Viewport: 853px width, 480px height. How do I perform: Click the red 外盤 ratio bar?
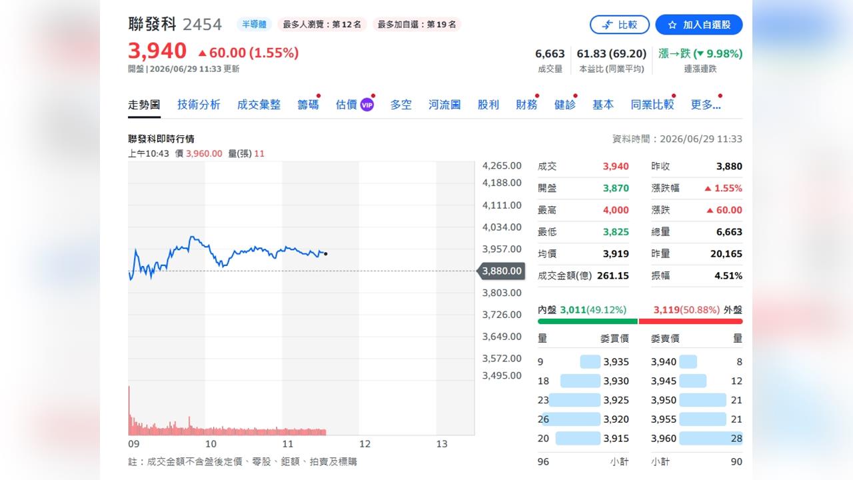pos(691,321)
